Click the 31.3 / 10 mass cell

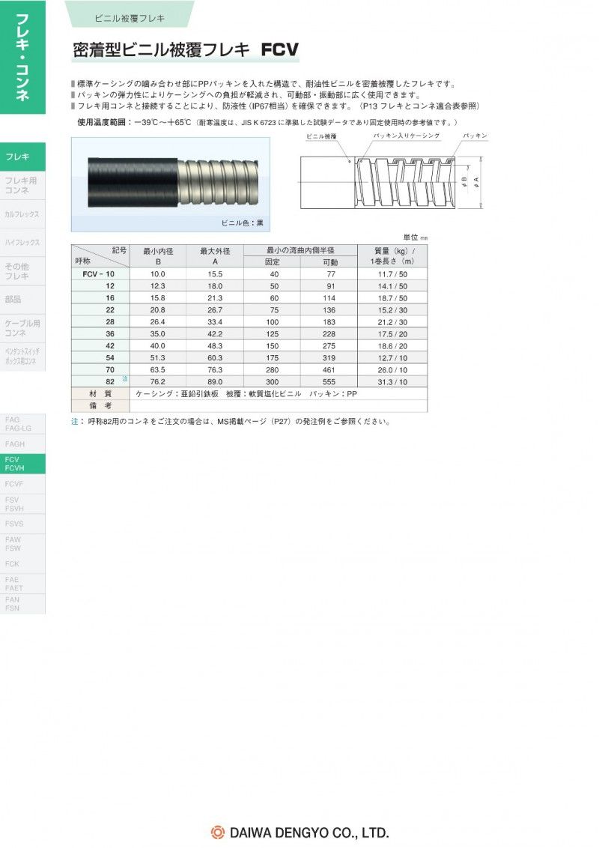point(392,382)
